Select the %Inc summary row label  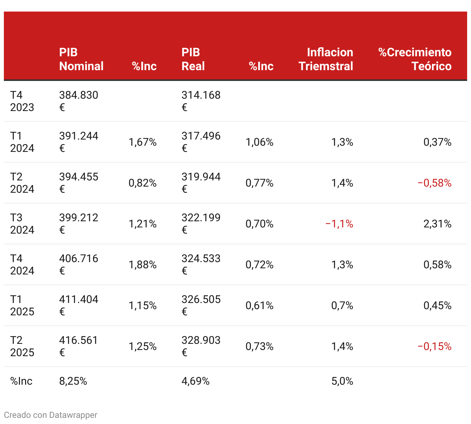[21, 381]
